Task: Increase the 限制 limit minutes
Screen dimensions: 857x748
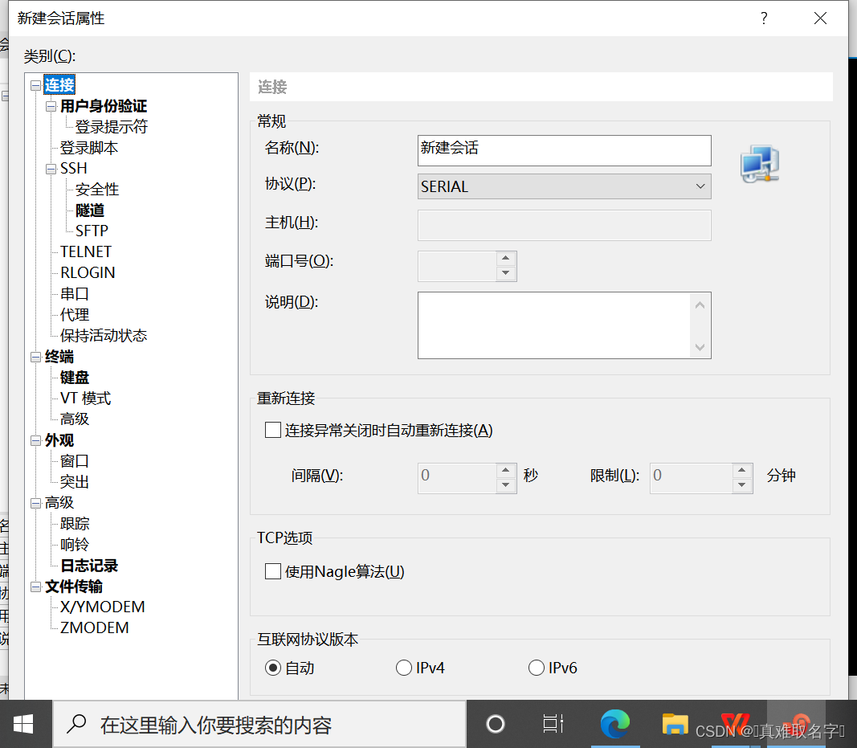Action: [x=741, y=470]
